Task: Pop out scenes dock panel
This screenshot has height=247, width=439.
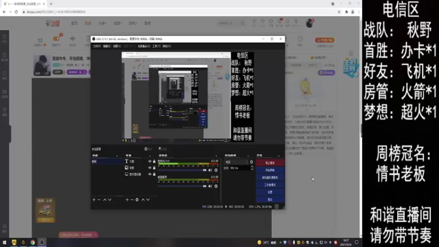Action: (x=117, y=155)
